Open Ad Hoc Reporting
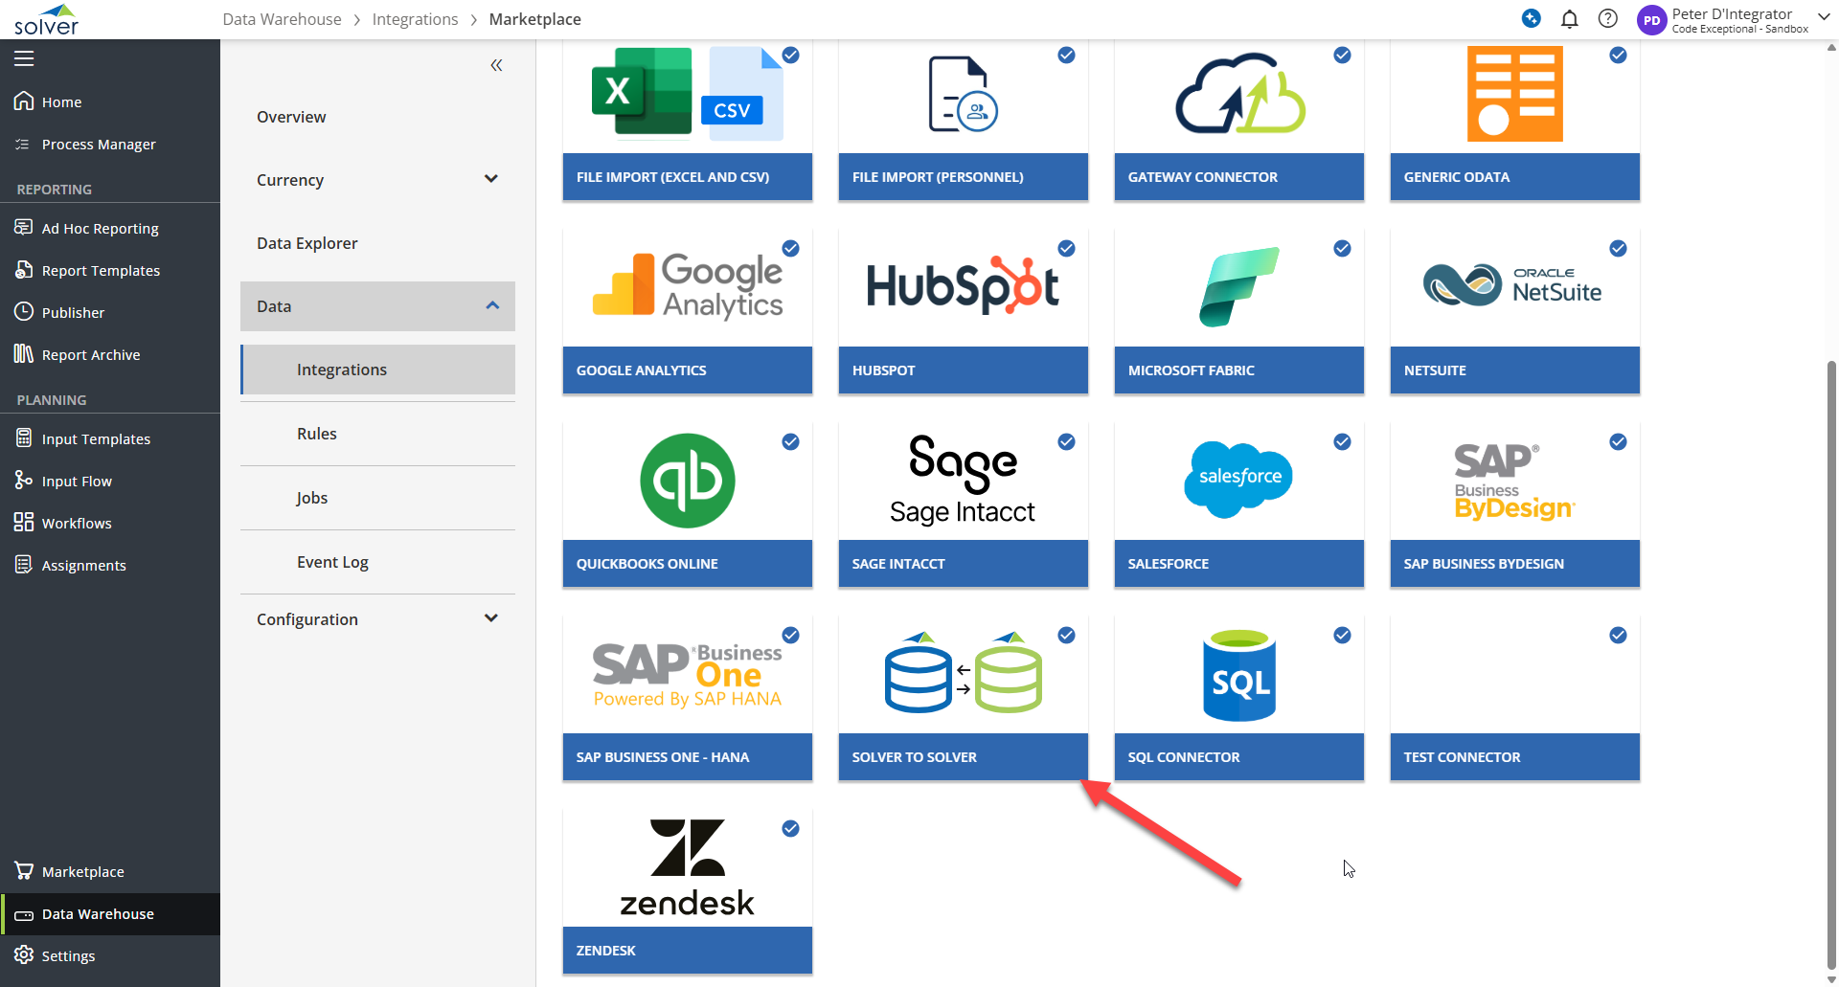Viewport: 1839px width, 987px height. tap(110, 228)
